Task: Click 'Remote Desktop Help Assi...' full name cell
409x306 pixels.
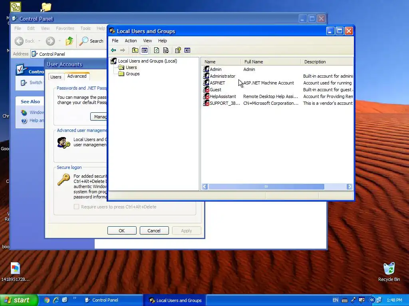Action: coord(270,96)
